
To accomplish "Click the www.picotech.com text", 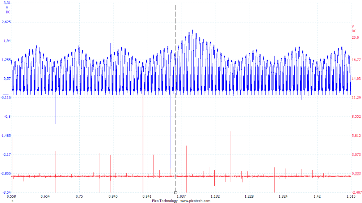I will pyautogui.click(x=195, y=201).
